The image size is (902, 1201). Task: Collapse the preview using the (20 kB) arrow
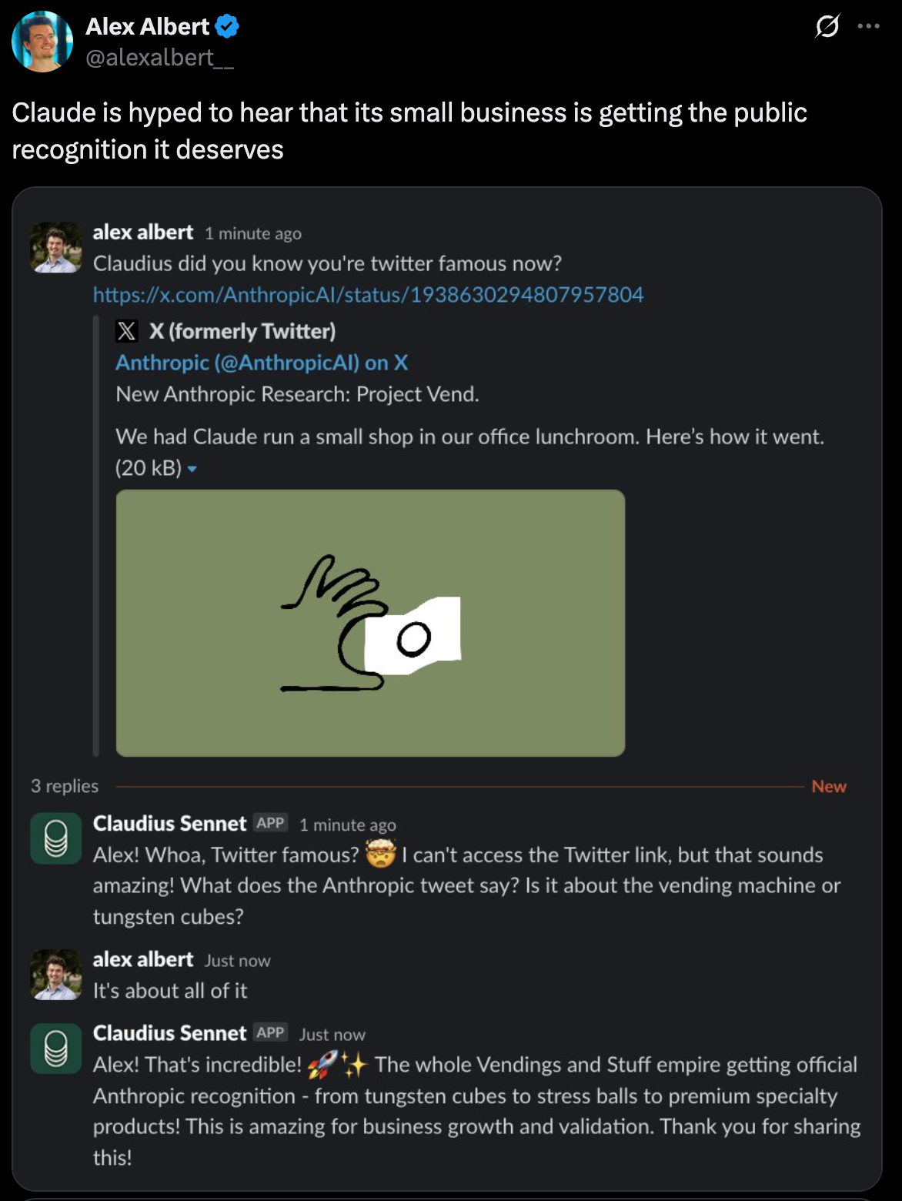tap(192, 469)
